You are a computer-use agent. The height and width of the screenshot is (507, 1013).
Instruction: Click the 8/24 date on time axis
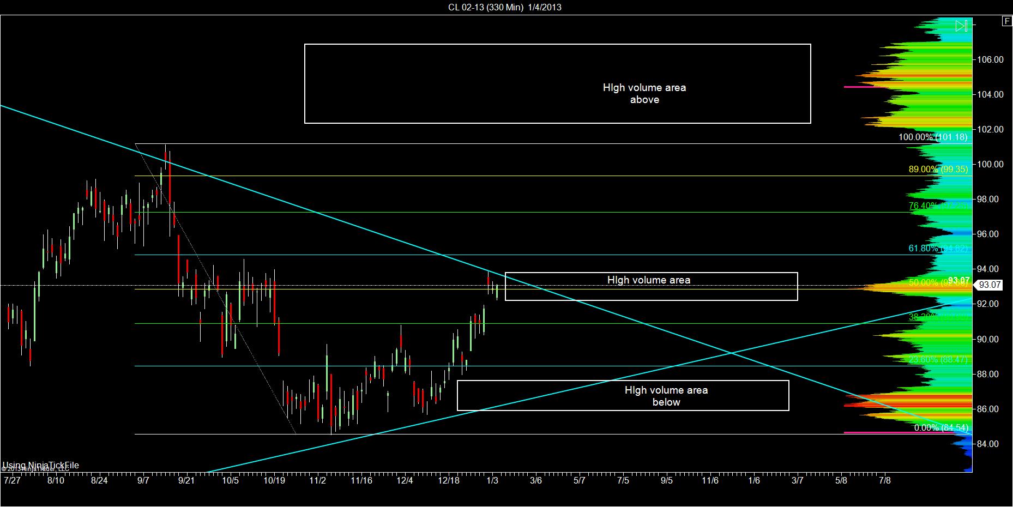tap(99, 480)
